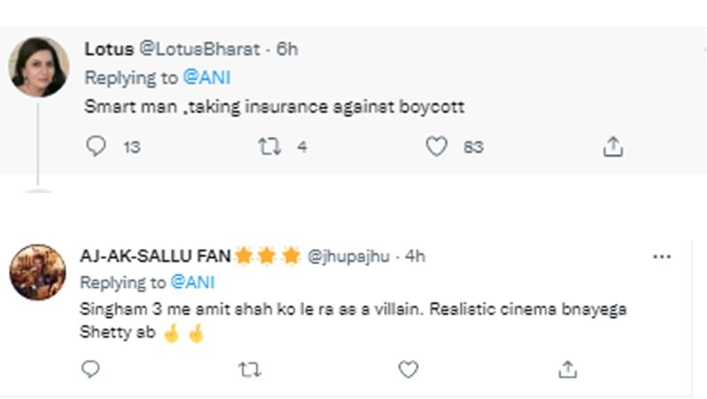Visit the @LotusBharat handle

coord(199,49)
